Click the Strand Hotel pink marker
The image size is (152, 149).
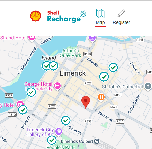32,38
